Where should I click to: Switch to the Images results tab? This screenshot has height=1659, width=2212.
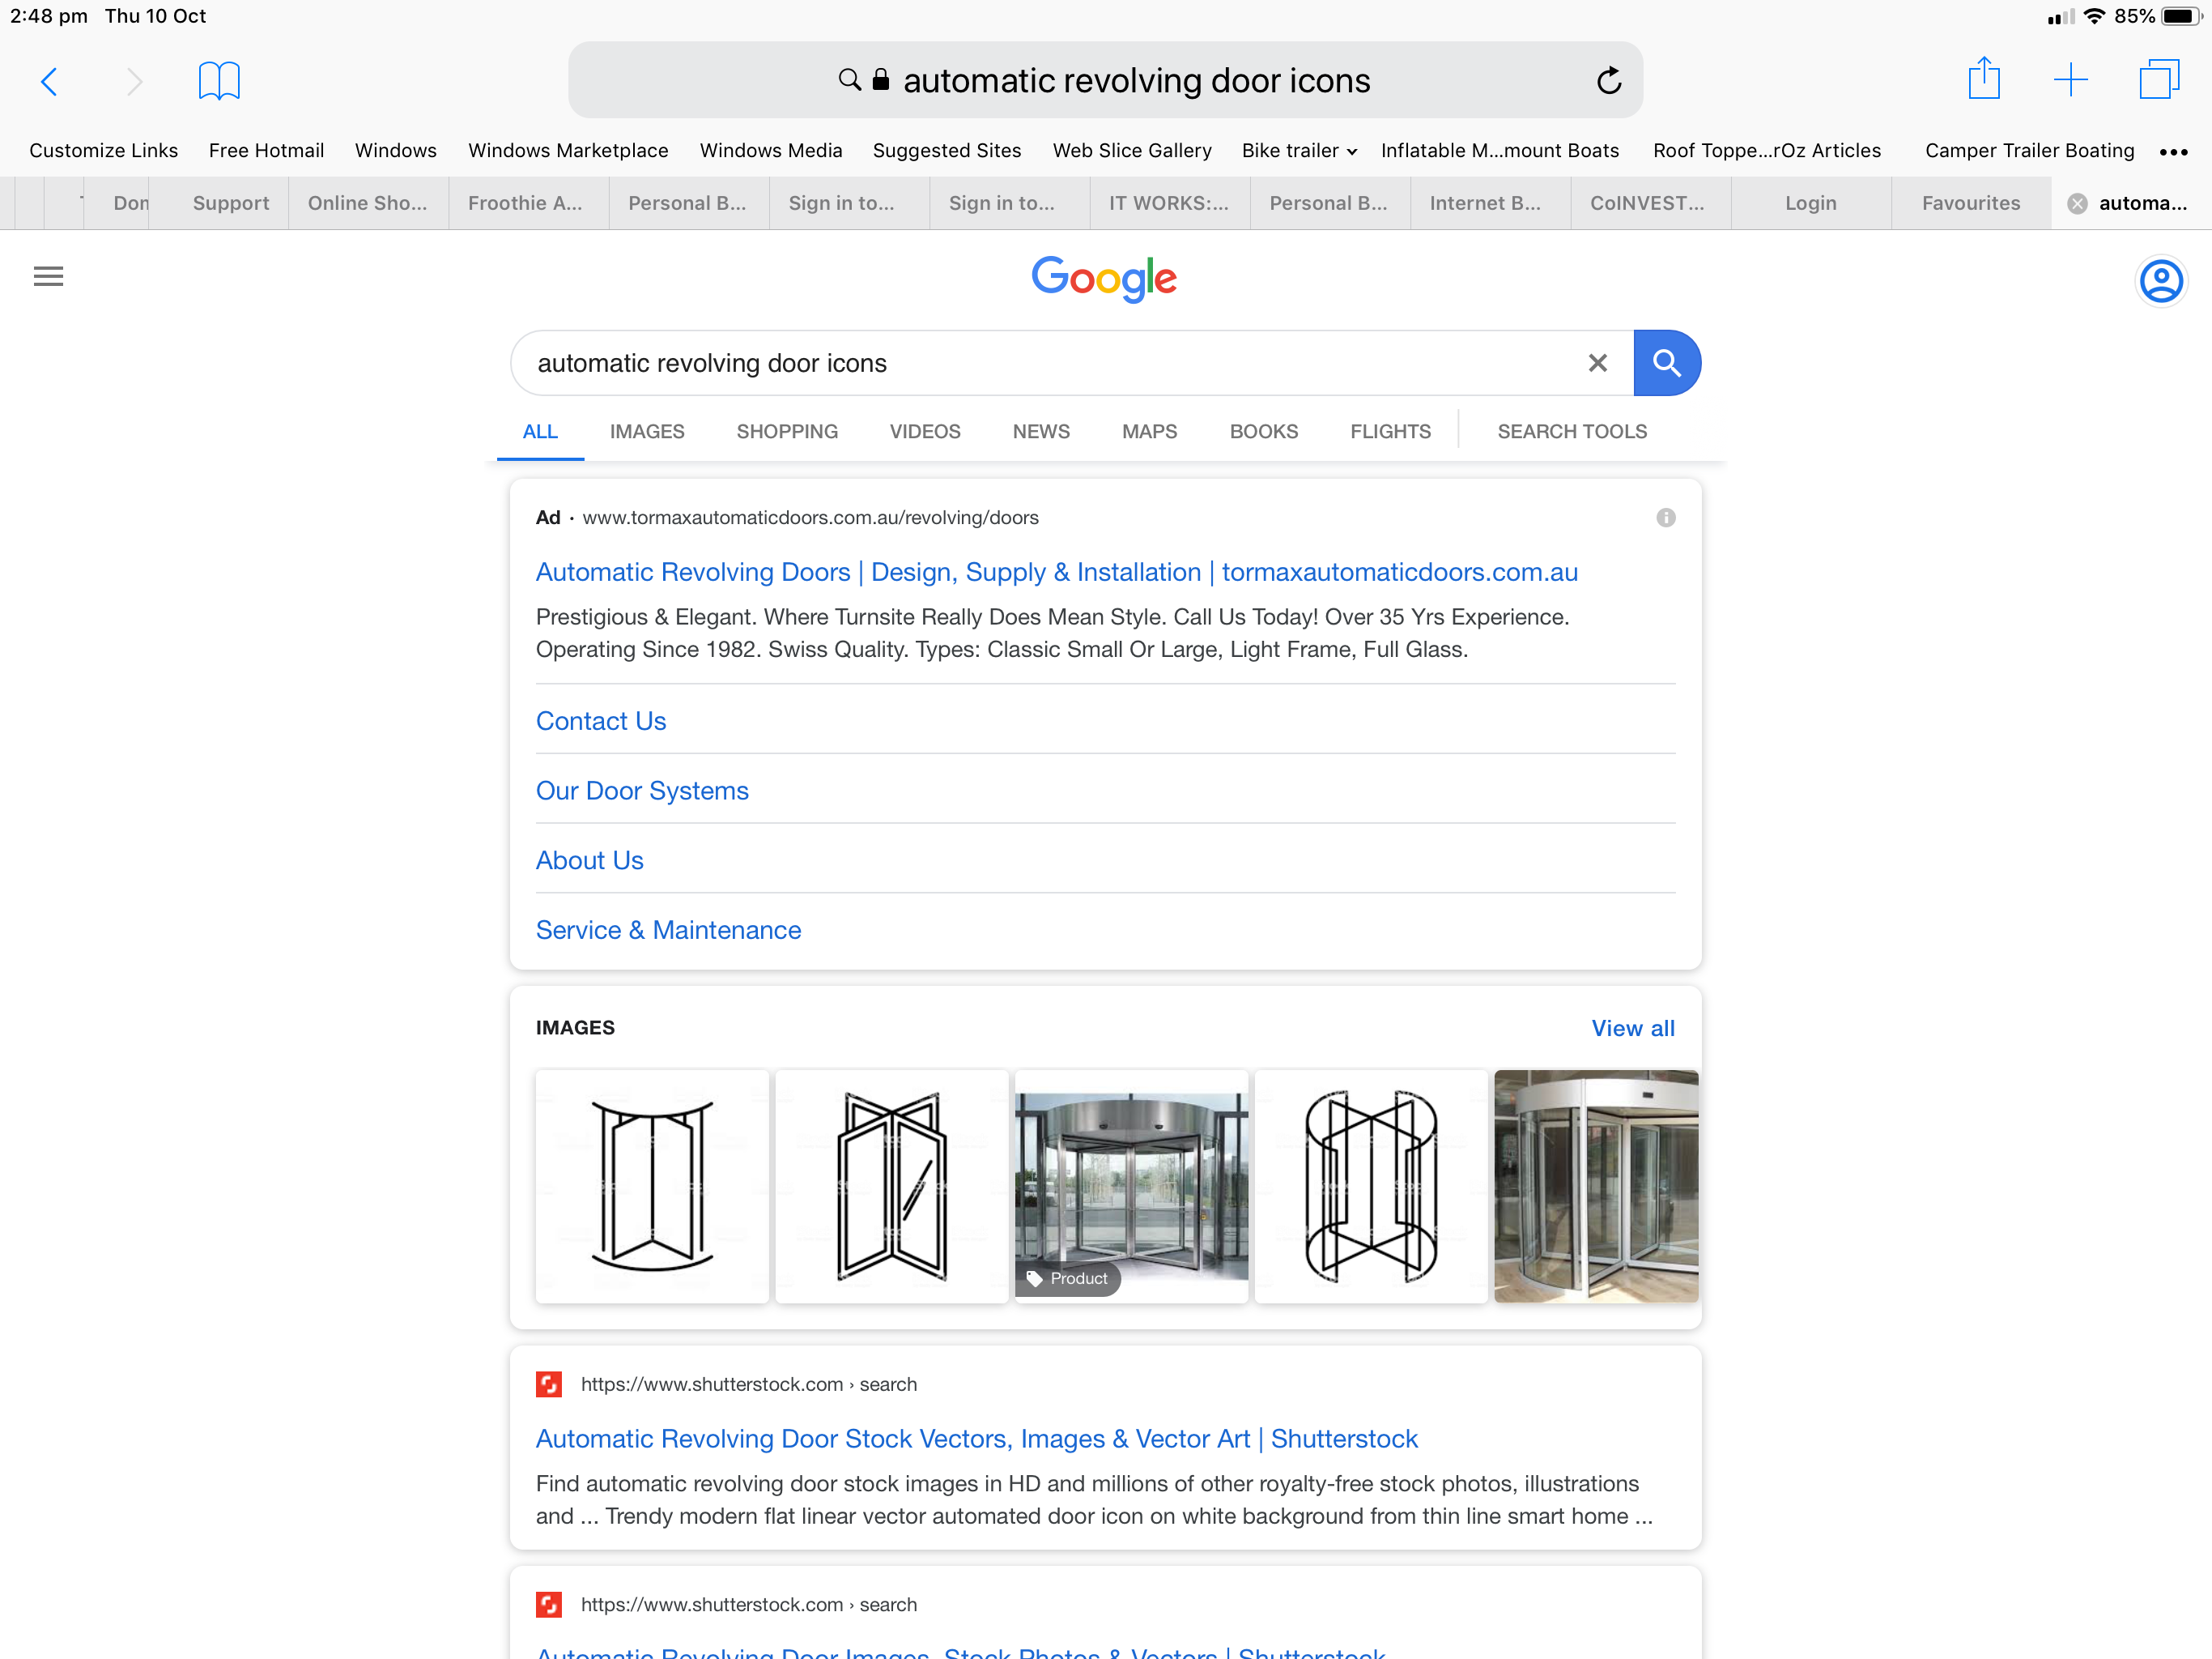(647, 431)
